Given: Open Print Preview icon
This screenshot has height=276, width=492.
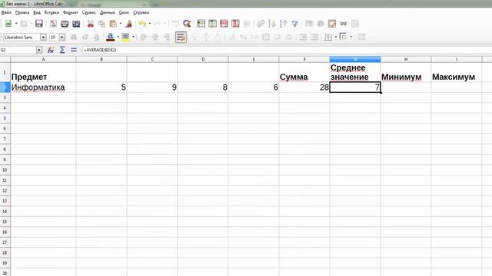Looking at the screenshot, I should click(76, 24).
